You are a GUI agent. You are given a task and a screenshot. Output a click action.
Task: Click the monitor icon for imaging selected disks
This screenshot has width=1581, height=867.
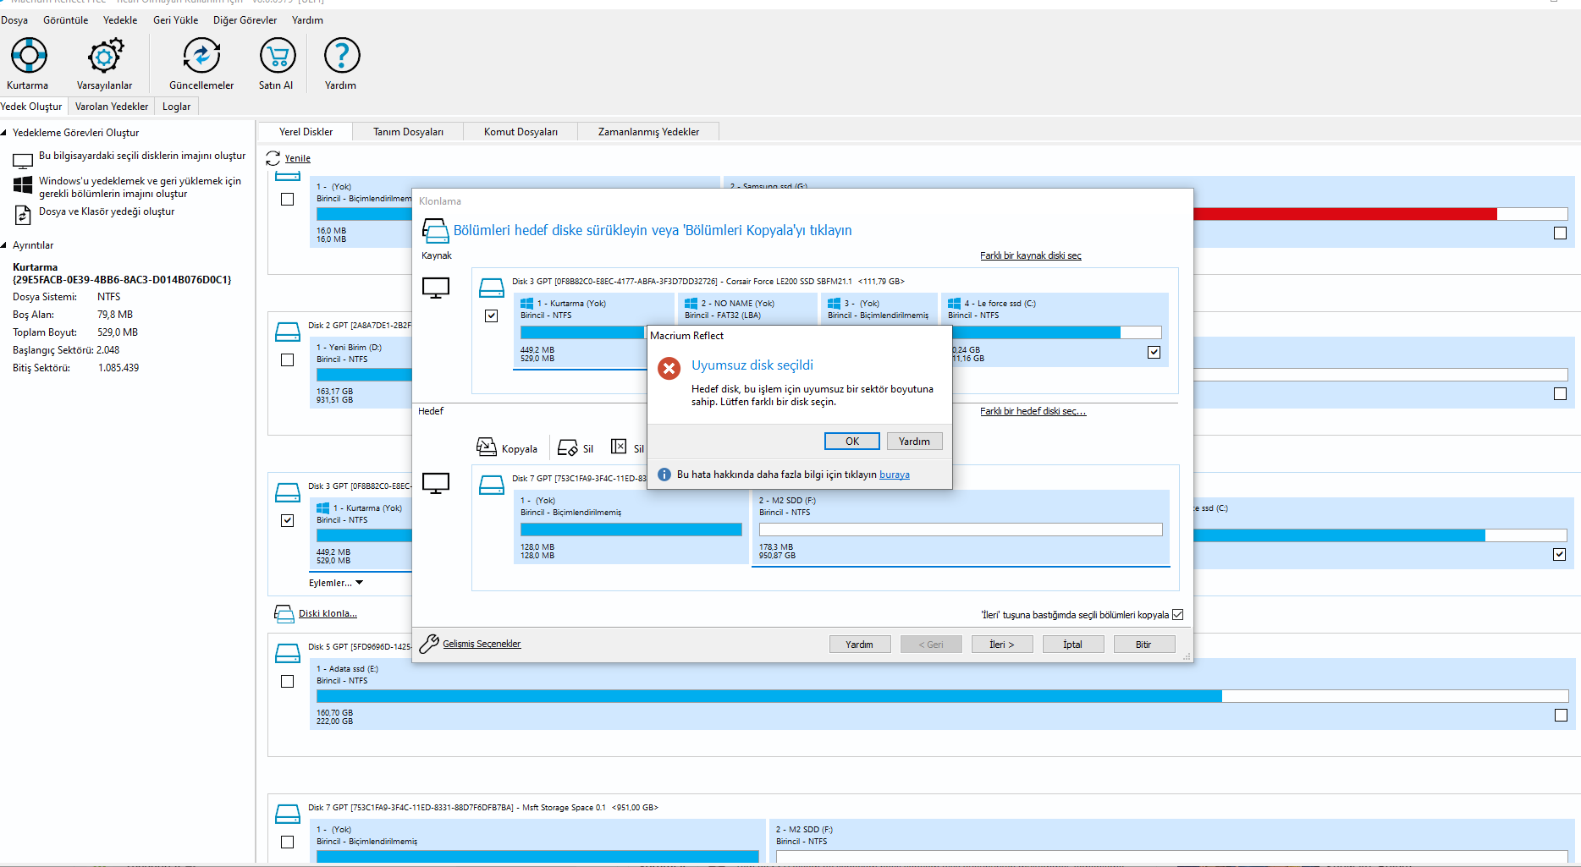(23, 160)
